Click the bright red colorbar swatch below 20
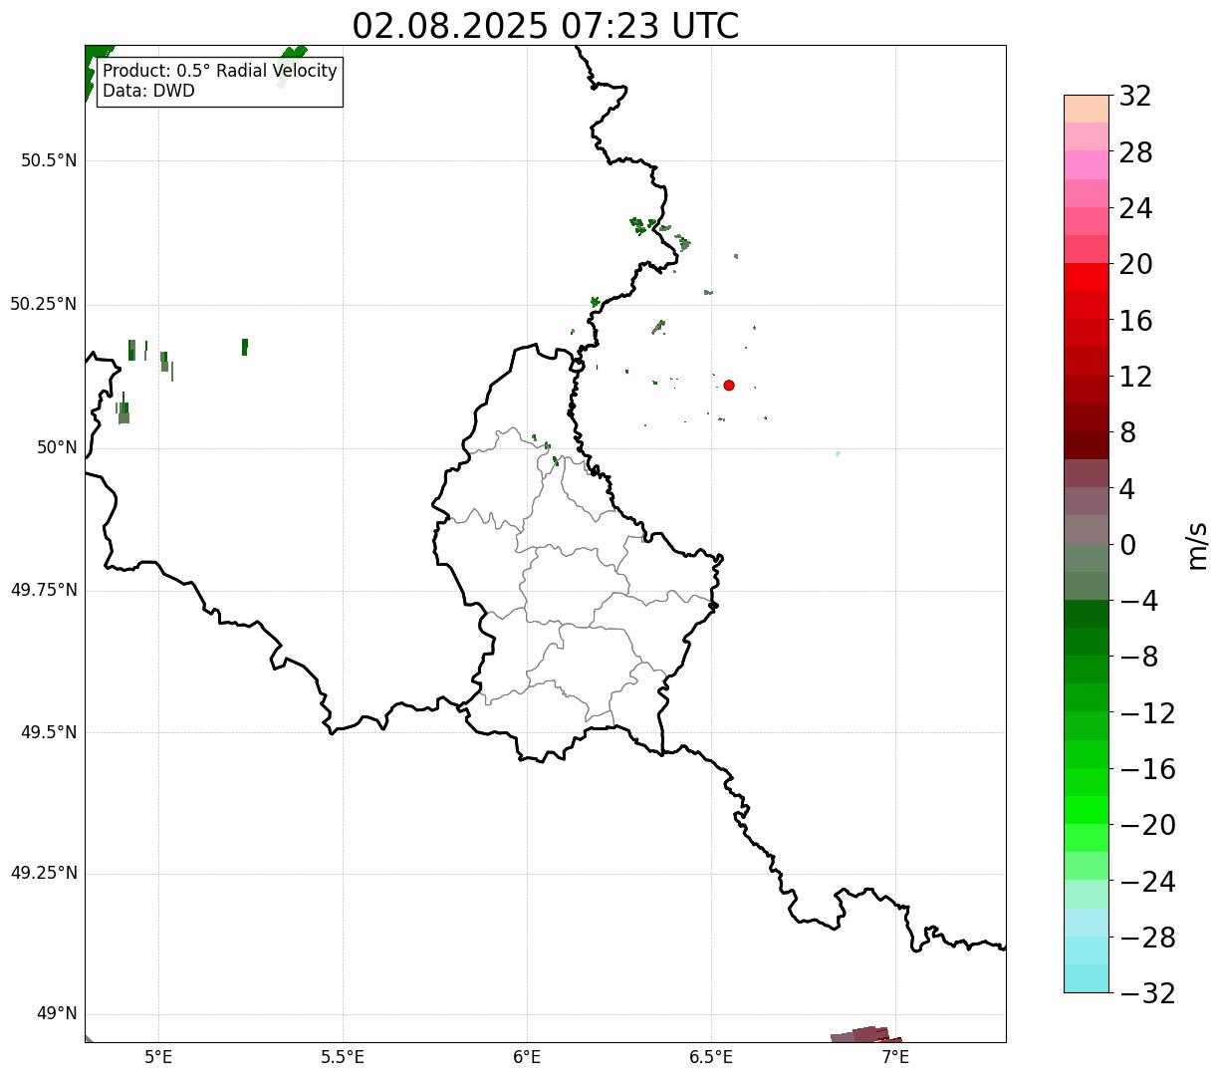This screenshot has height=1077, width=1220. click(1087, 277)
